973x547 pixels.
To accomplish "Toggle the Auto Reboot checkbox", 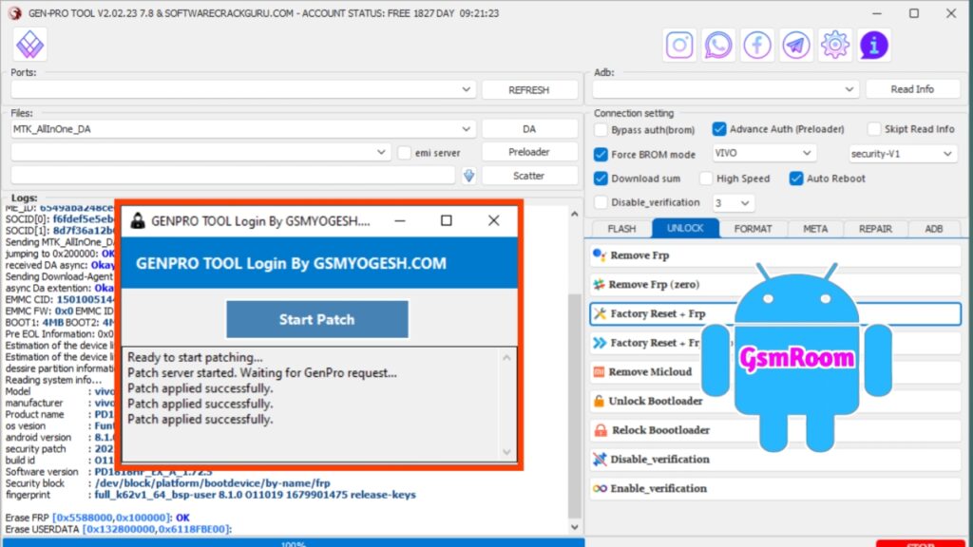I will pos(796,179).
